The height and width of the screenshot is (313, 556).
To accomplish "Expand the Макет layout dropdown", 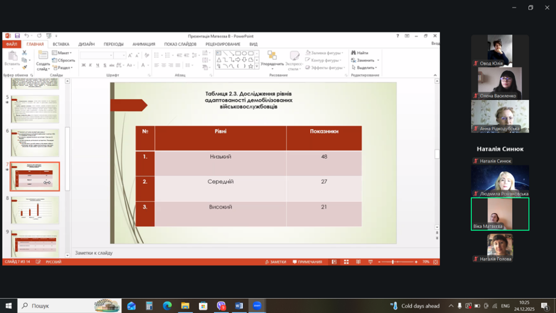I will [x=63, y=53].
